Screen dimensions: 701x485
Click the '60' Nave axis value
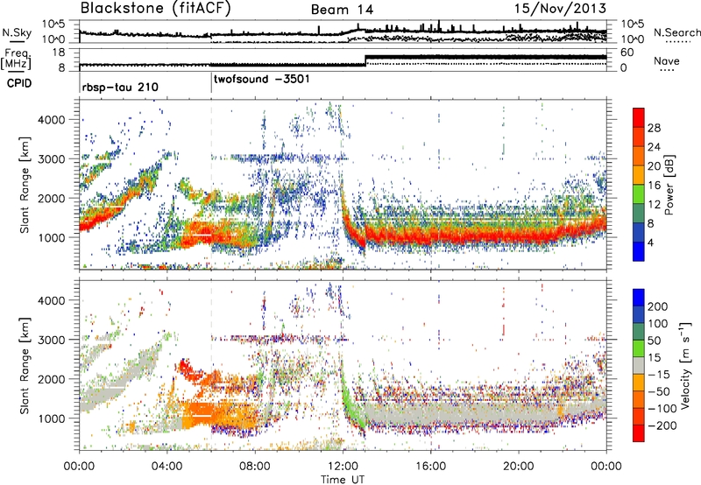click(627, 53)
